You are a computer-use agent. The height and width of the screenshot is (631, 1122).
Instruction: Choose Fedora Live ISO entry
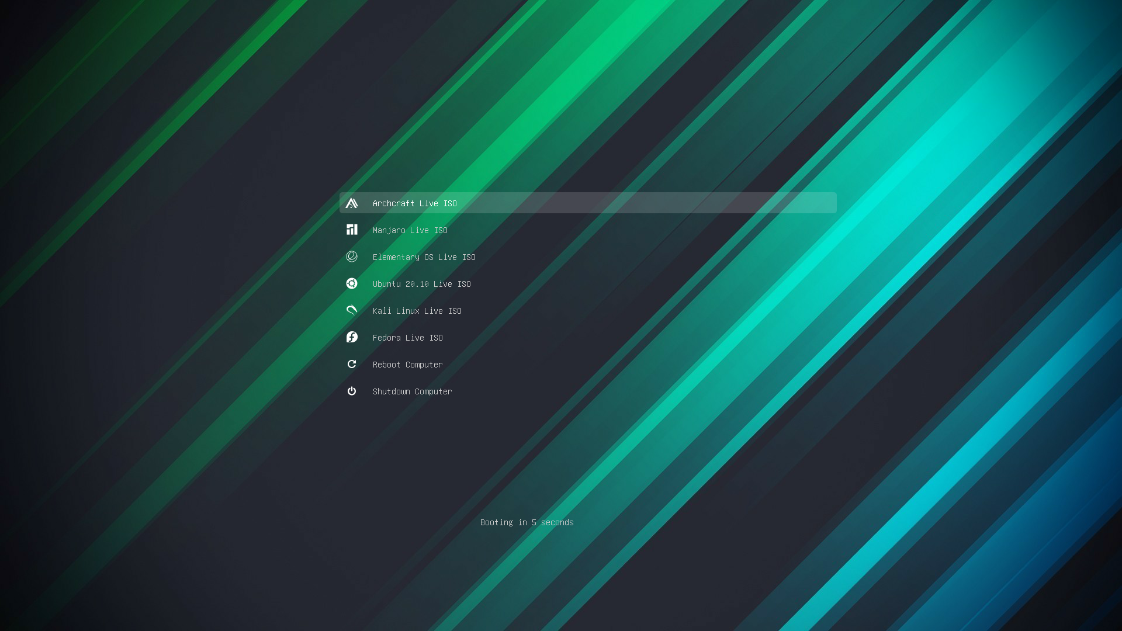[x=407, y=338]
